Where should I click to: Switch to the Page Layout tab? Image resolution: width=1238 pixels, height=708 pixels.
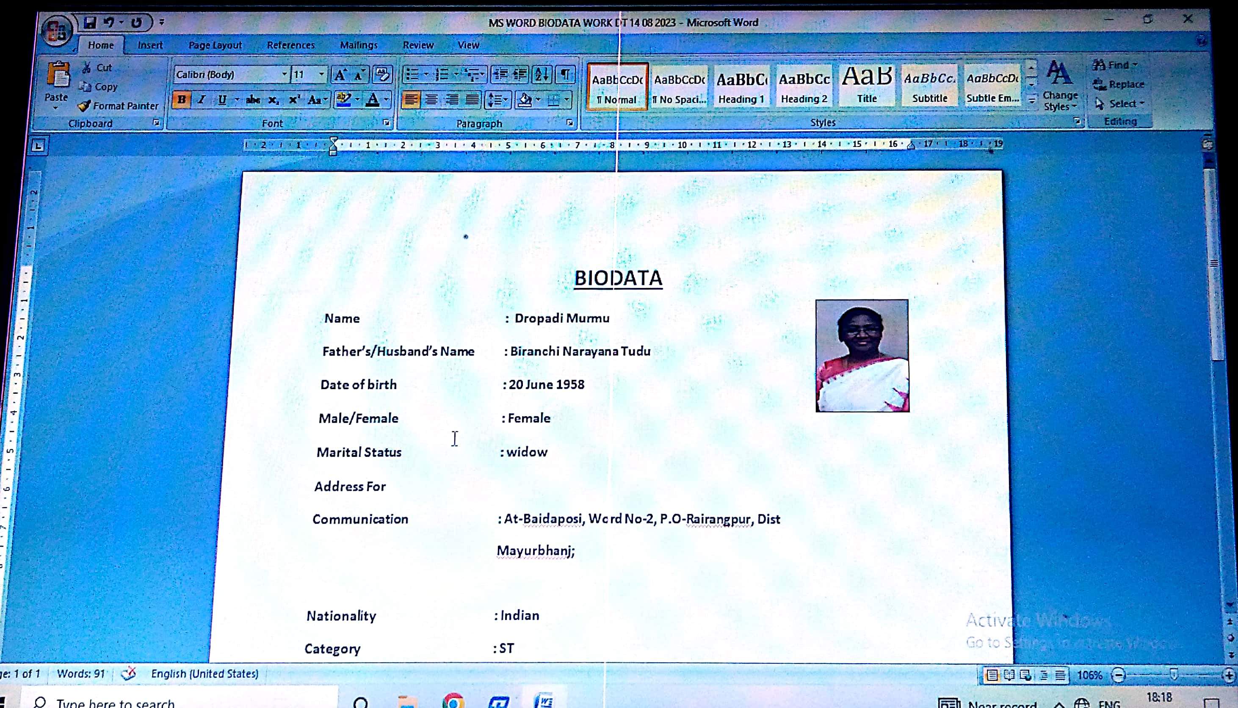pyautogui.click(x=215, y=45)
